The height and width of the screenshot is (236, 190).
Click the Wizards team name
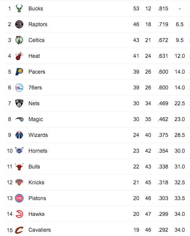(x=38, y=135)
